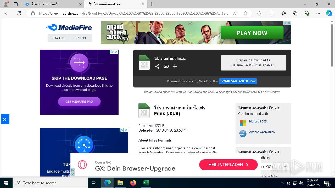Click DOWNLOAD FASTER NOW button
Viewport: 335px width, 188px height.
[238, 81]
